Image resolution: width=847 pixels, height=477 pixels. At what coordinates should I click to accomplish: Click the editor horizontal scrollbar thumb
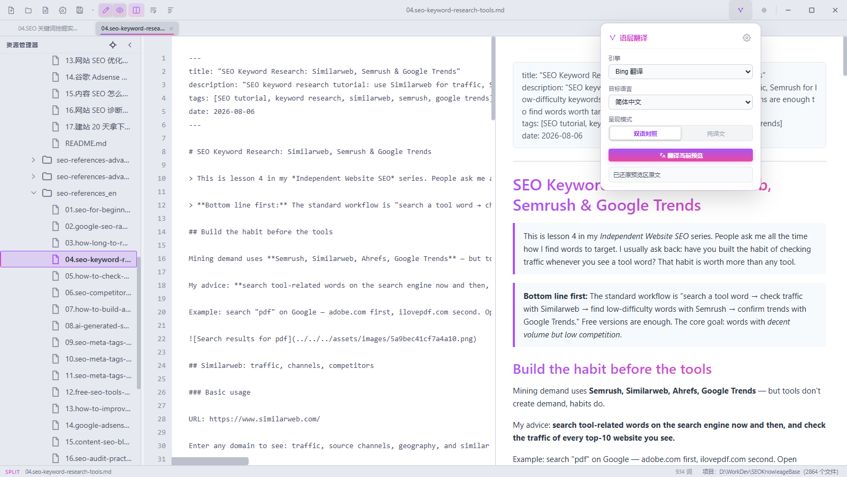tap(210, 461)
